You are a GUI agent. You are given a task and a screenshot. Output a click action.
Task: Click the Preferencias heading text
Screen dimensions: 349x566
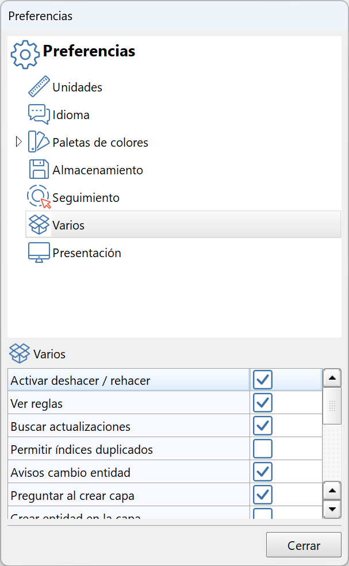tap(89, 51)
